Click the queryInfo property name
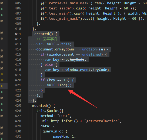Viewport: 147px width, 140px height. (x=52, y=131)
